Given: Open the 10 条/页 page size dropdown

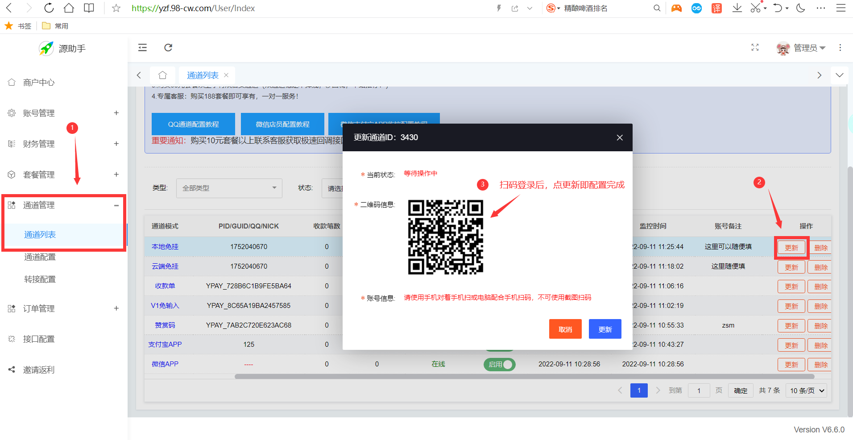Looking at the screenshot, I should tap(807, 391).
